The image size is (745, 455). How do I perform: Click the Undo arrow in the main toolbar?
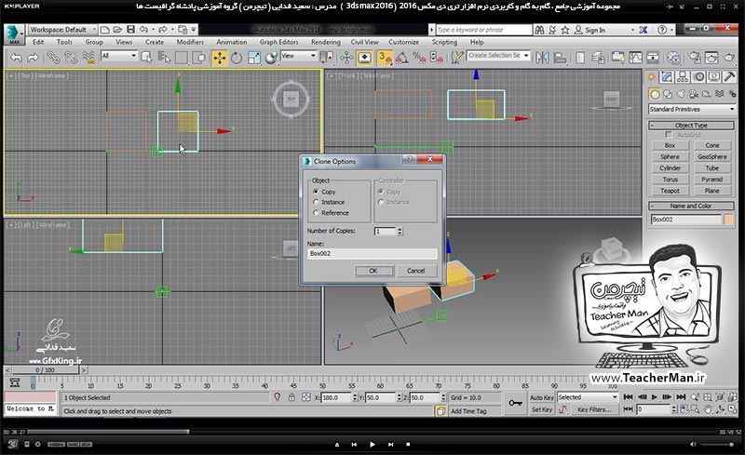pos(16,58)
